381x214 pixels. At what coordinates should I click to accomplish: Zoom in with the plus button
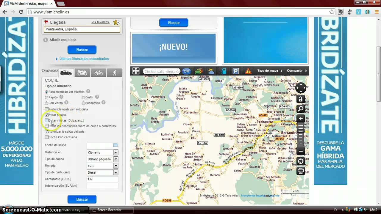[x=301, y=119]
